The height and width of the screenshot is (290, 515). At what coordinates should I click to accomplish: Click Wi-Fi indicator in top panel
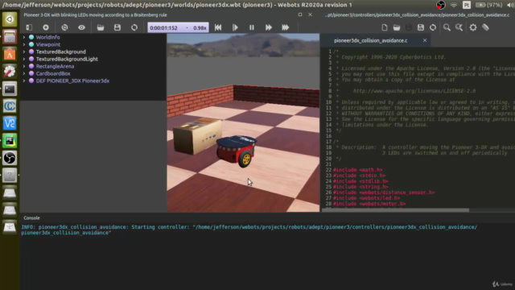[454, 5]
